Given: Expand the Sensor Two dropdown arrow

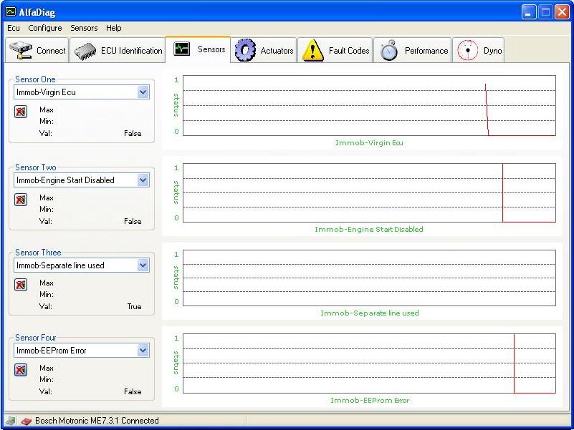Looking at the screenshot, I should click(x=143, y=180).
